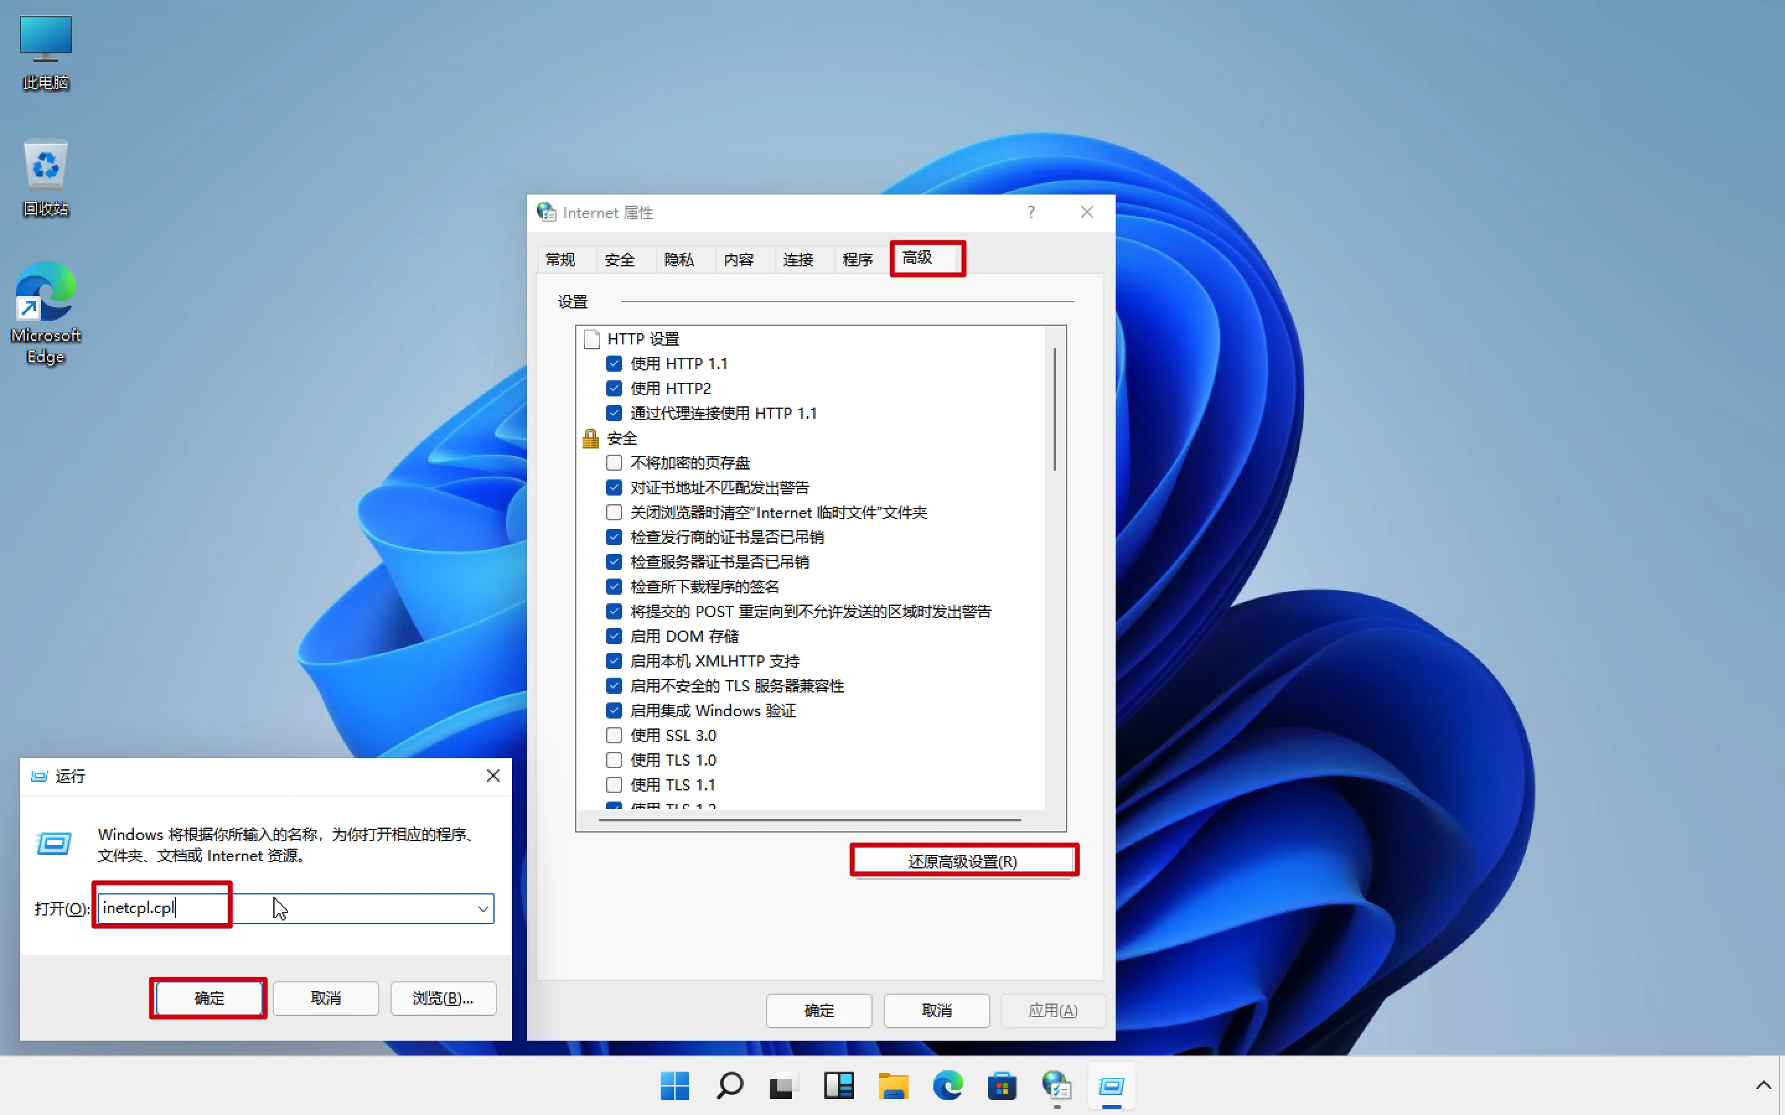The width and height of the screenshot is (1785, 1115).
Task: Open File Explorer from the taskbar
Action: tap(893, 1085)
